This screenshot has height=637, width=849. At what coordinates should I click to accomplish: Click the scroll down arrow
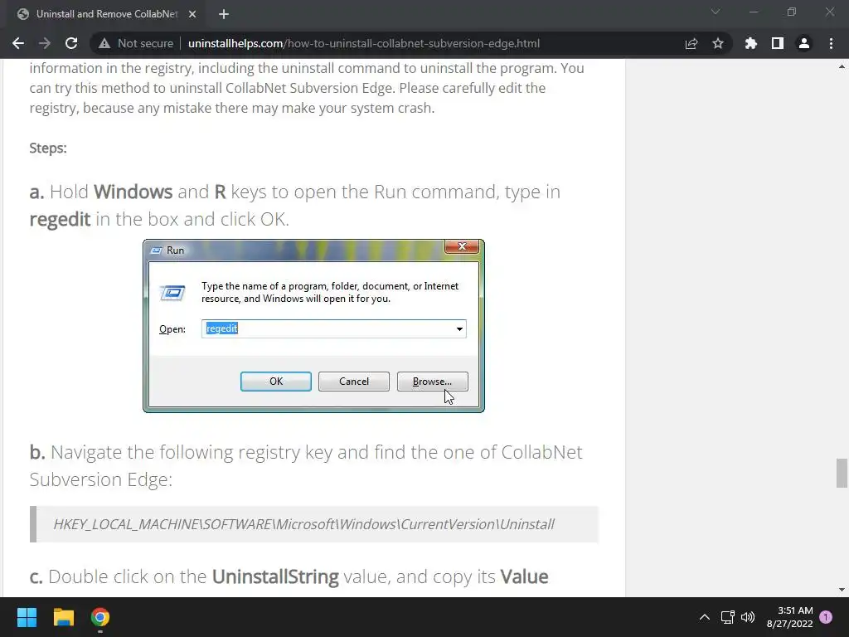point(842,590)
